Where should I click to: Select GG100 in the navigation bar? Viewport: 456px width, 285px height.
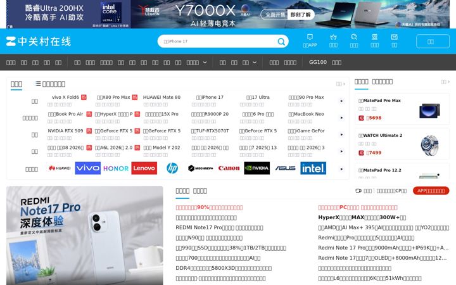(x=318, y=62)
